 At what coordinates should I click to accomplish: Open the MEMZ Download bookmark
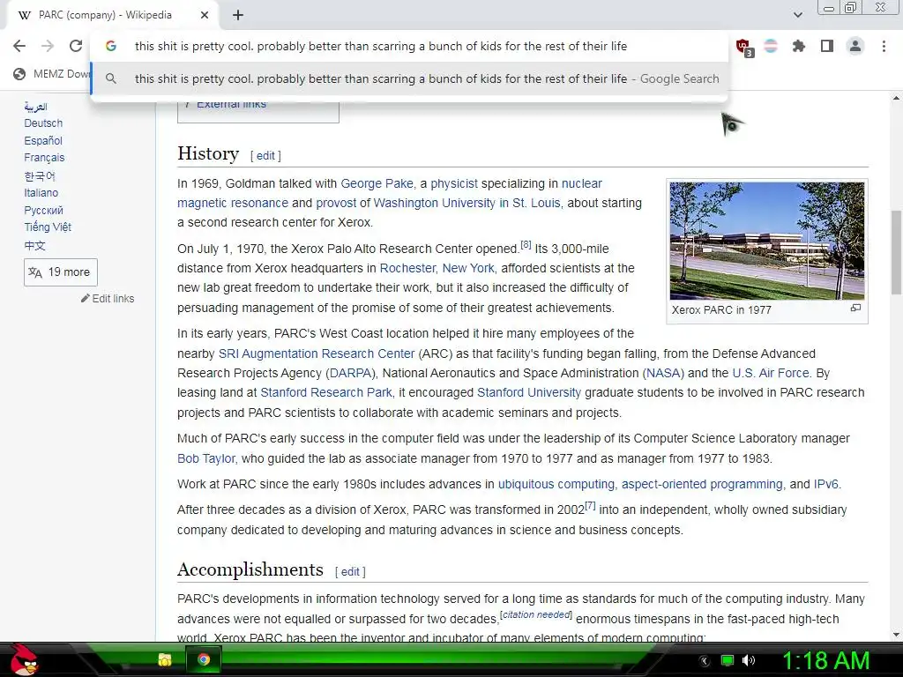(x=52, y=74)
